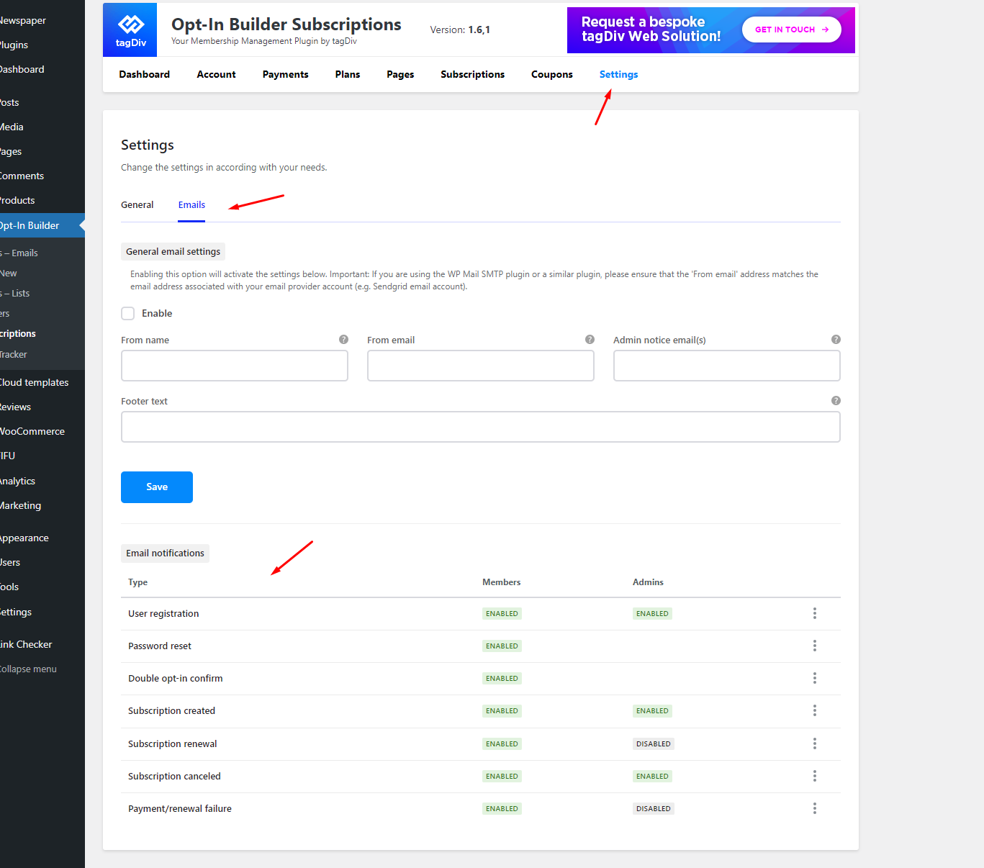This screenshot has height=868, width=984.
Task: Open the Dashboard tab in plugin navigation
Action: tap(145, 74)
